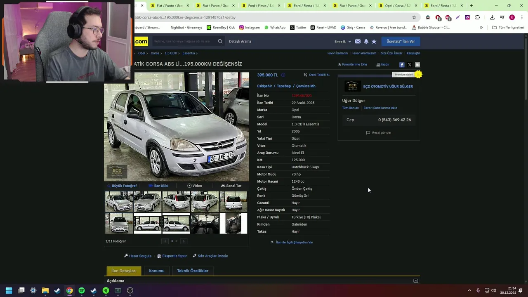Open Chrome three-dot menu

point(522,17)
